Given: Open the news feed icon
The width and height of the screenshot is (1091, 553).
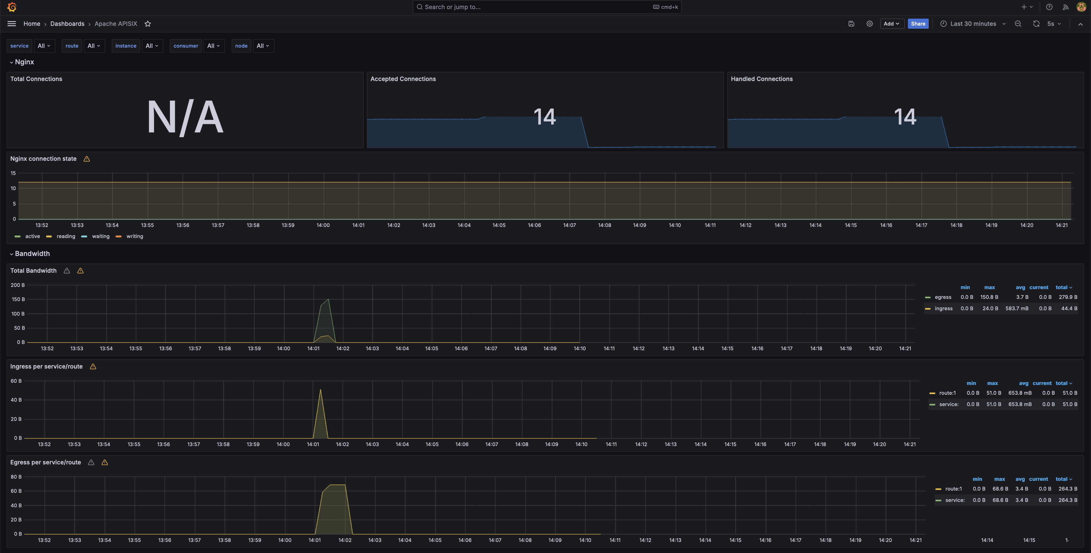Looking at the screenshot, I should [1066, 7].
